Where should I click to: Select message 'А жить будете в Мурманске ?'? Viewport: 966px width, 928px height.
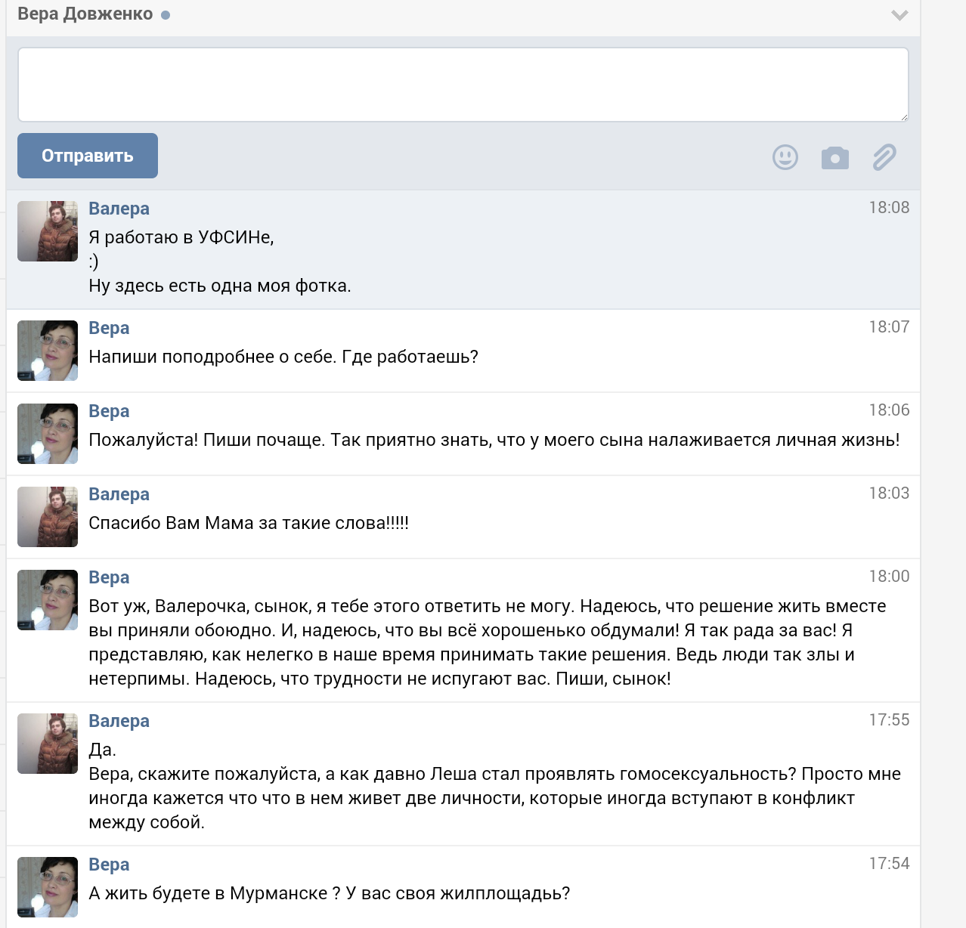(x=330, y=893)
